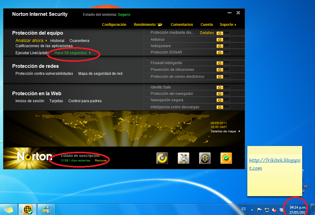Toggle the Antispyware switch
Viewport: 315px width, 215px height.
[223, 46]
